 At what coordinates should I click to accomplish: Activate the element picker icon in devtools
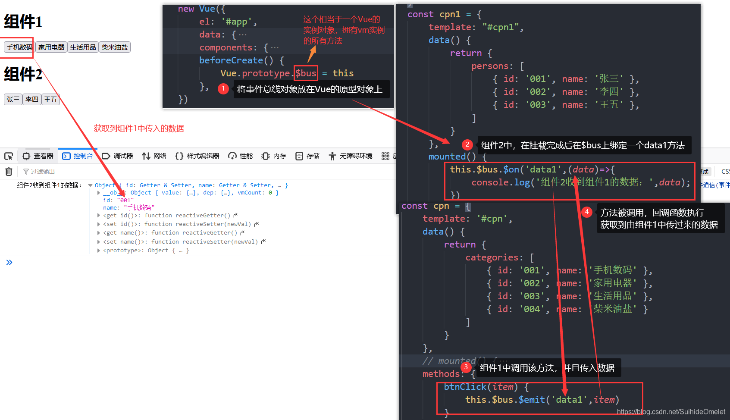pos(9,156)
